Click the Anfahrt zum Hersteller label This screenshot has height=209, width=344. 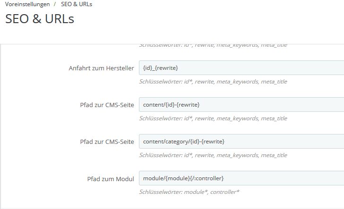(x=101, y=68)
